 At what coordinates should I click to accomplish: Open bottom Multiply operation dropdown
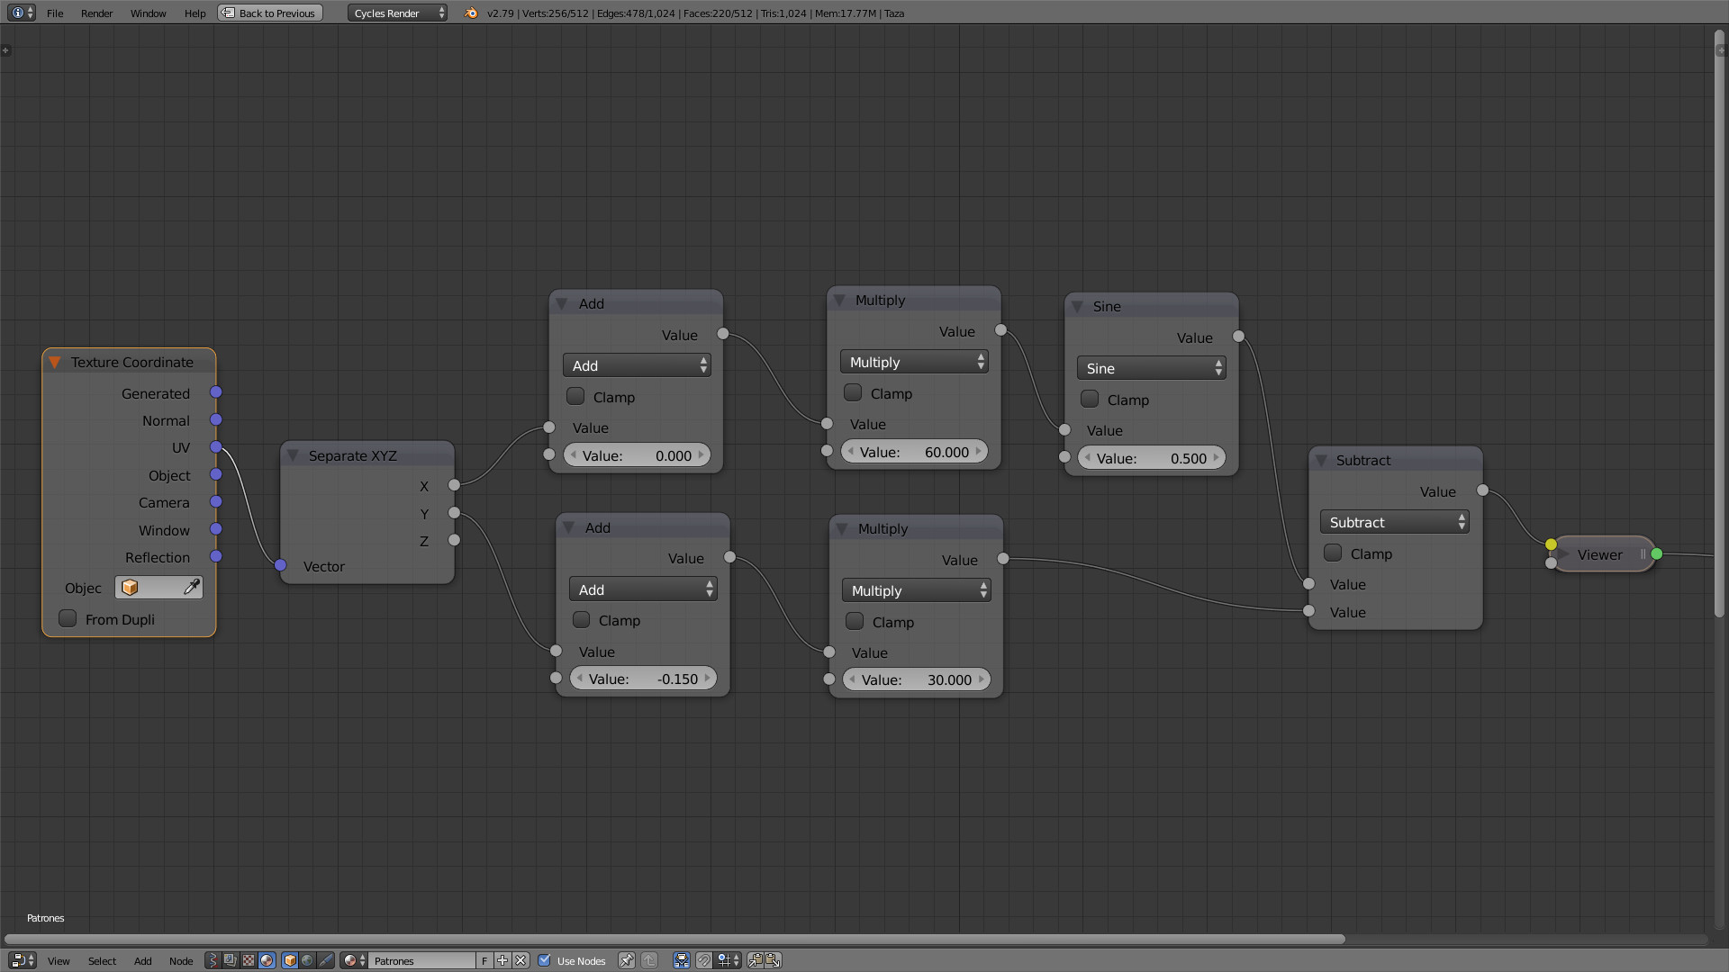[x=916, y=590]
